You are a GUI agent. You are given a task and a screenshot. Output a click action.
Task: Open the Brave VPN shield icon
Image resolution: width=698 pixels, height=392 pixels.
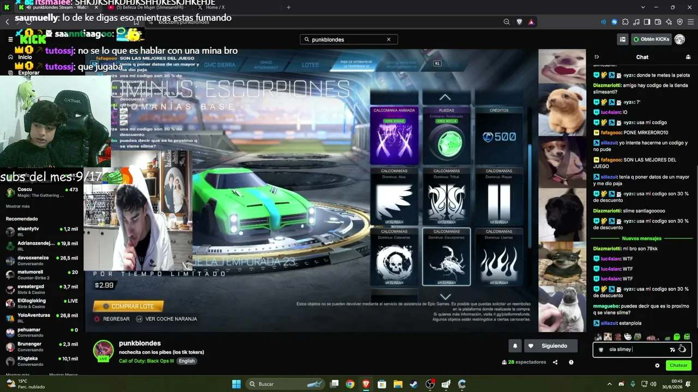click(679, 22)
